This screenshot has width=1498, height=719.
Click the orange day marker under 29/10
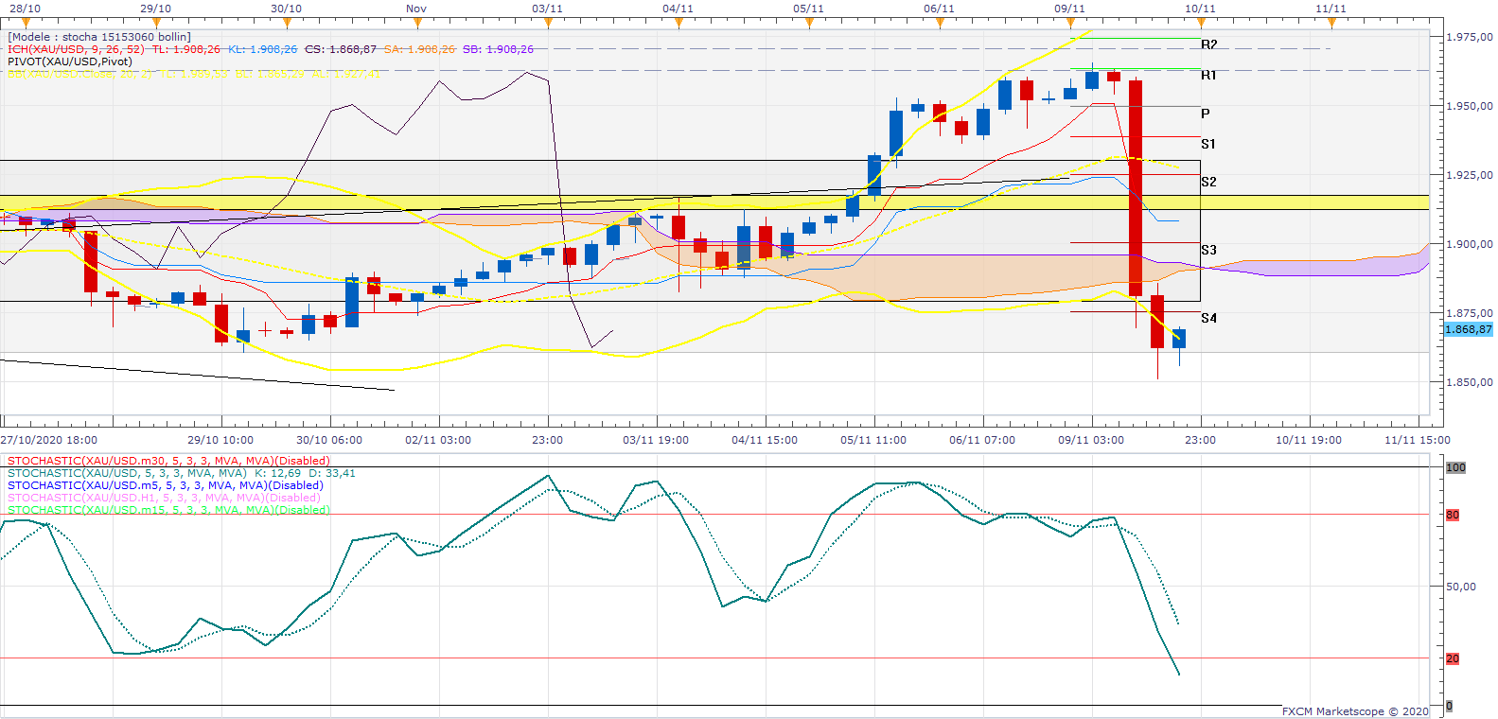156,22
